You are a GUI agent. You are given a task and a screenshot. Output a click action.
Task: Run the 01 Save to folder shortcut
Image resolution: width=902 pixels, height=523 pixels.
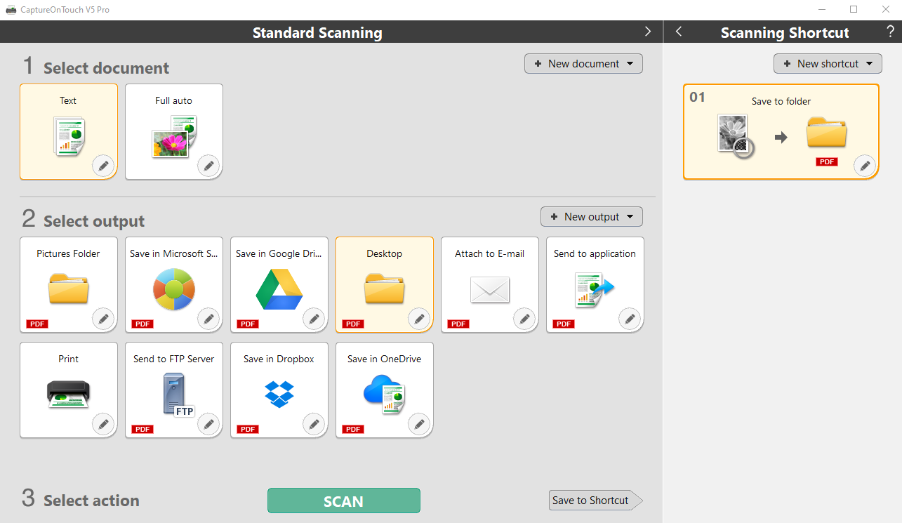click(781, 132)
